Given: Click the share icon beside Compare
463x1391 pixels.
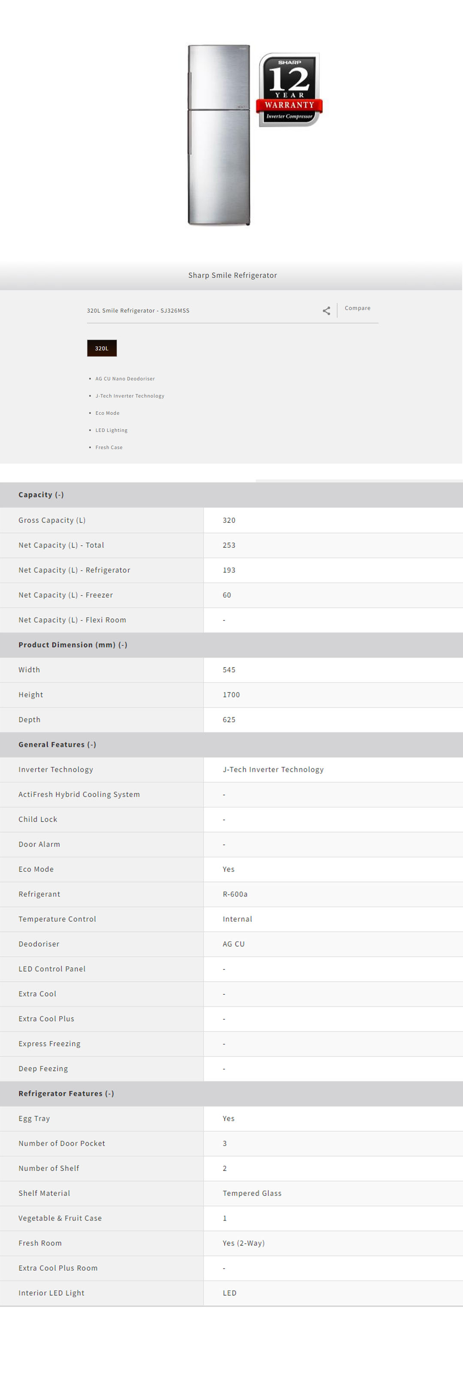Looking at the screenshot, I should click(326, 310).
